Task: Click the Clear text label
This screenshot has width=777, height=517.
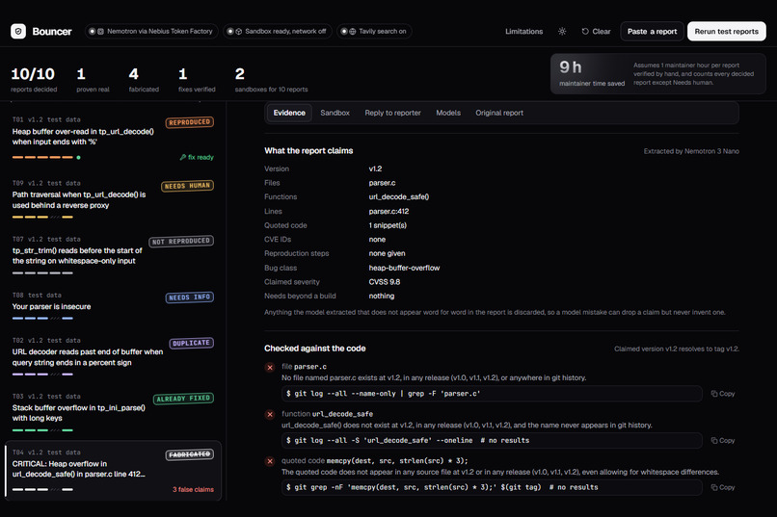Action: pos(602,31)
